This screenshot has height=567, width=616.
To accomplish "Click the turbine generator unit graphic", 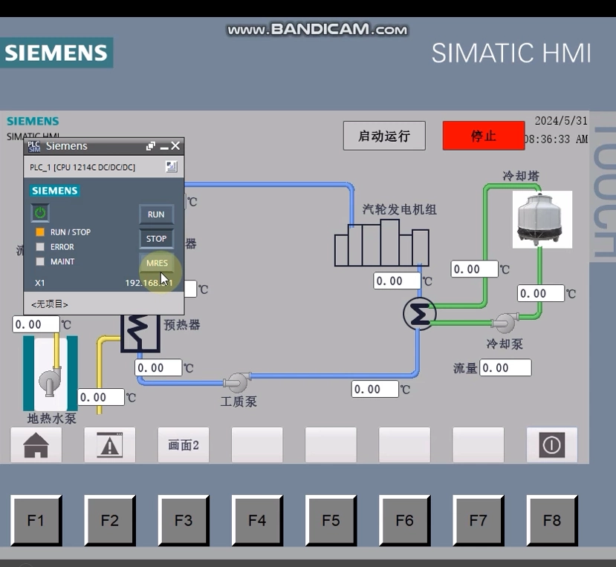I will (381, 243).
